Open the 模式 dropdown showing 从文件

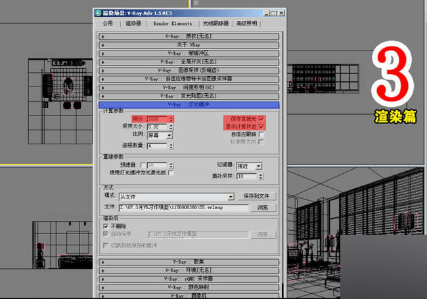177,197
